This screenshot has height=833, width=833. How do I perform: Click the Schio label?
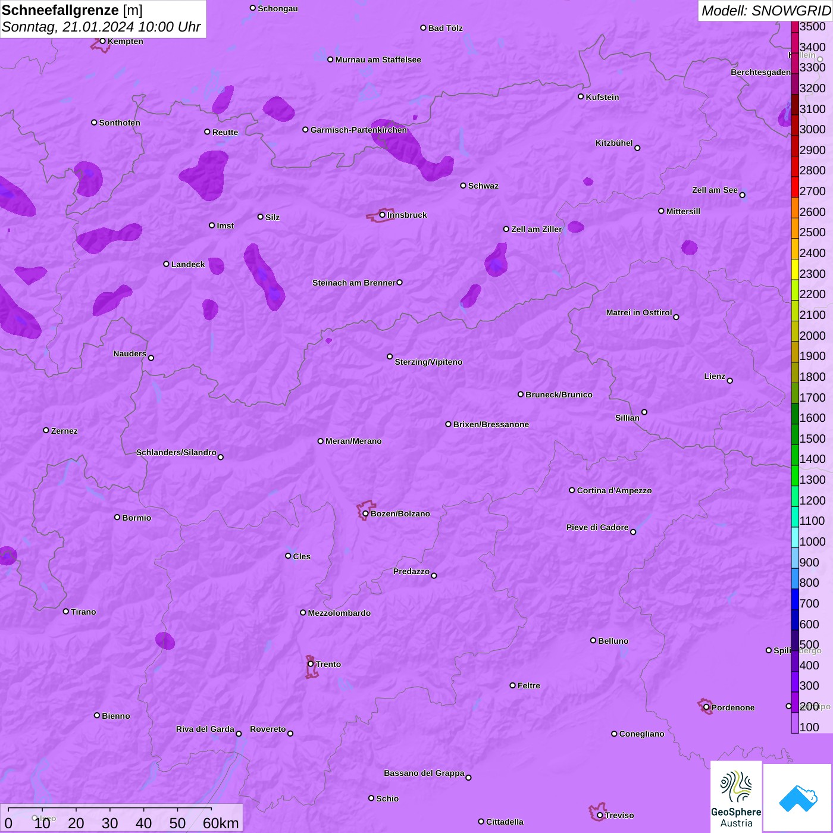pyautogui.click(x=387, y=798)
